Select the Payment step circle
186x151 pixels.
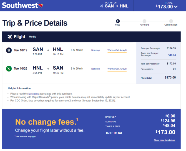tap(144, 21)
